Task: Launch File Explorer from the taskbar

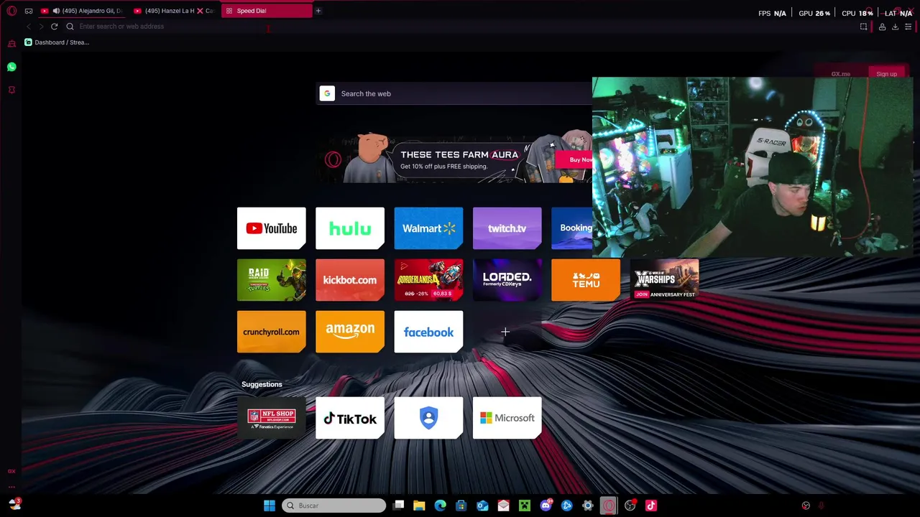Action: click(x=419, y=506)
